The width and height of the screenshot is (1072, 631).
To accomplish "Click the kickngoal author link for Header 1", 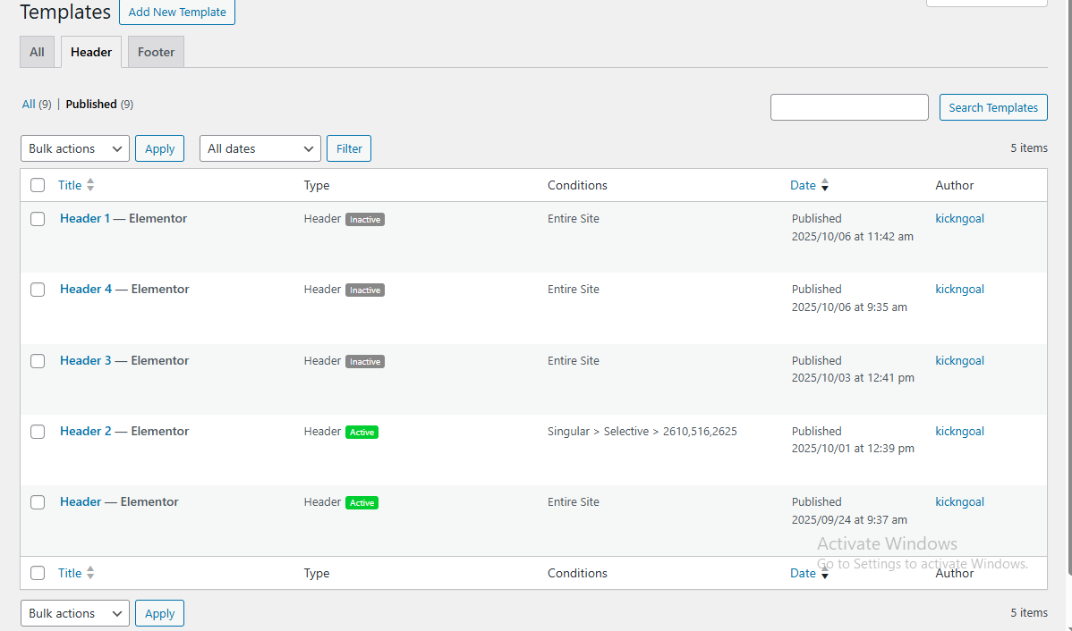I will pyautogui.click(x=959, y=218).
